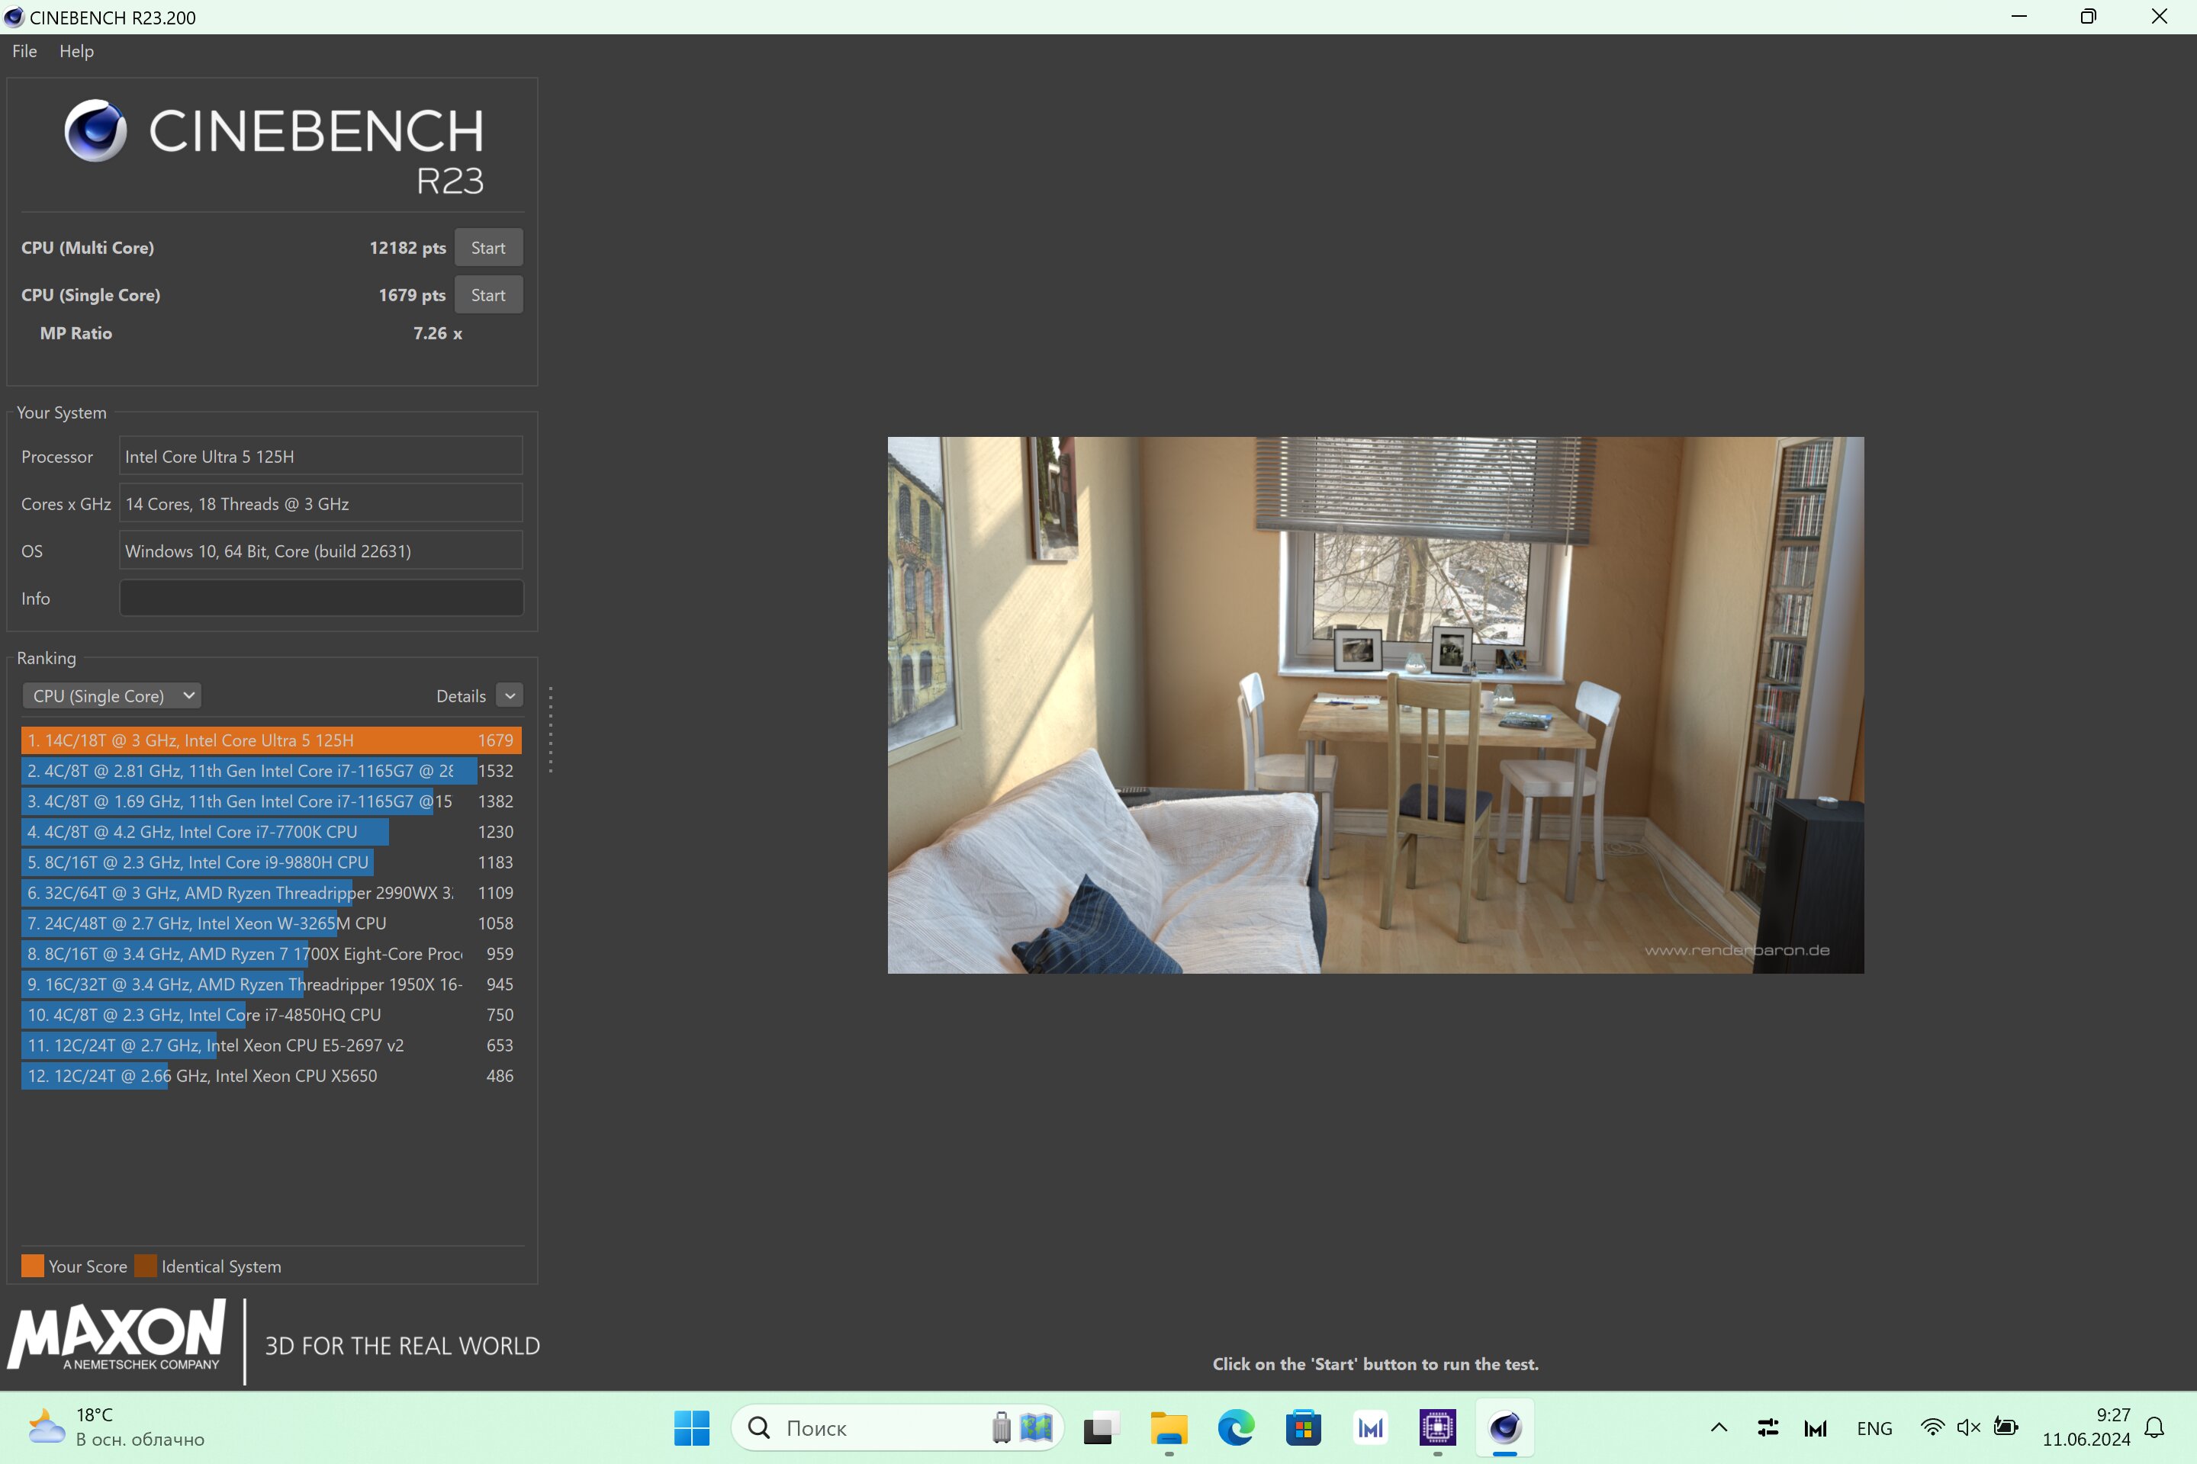The image size is (2197, 1464).
Task: Open Microsoft Store from the taskbar
Action: (1303, 1427)
